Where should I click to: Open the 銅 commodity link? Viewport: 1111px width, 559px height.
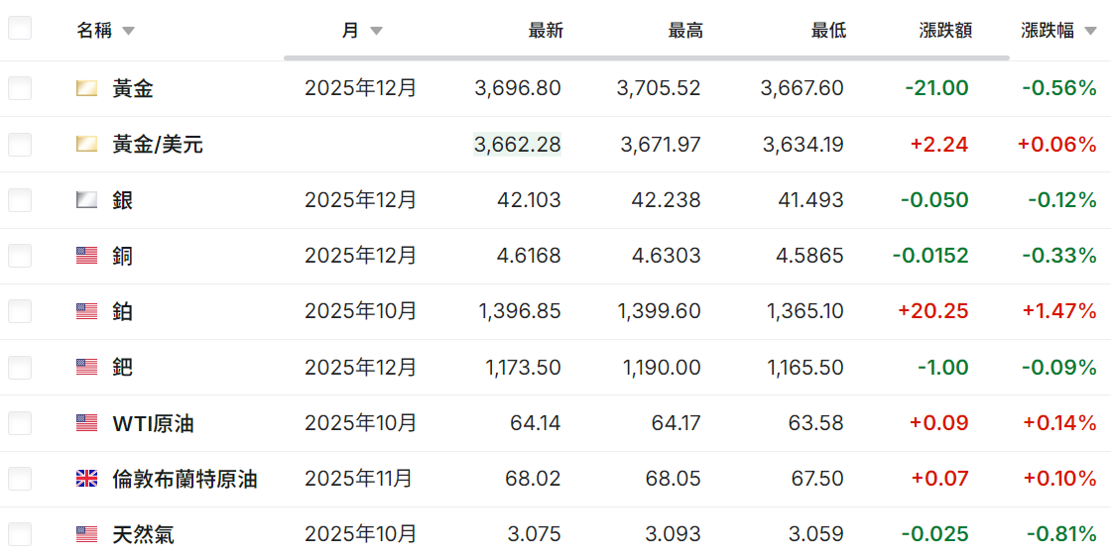click(123, 256)
